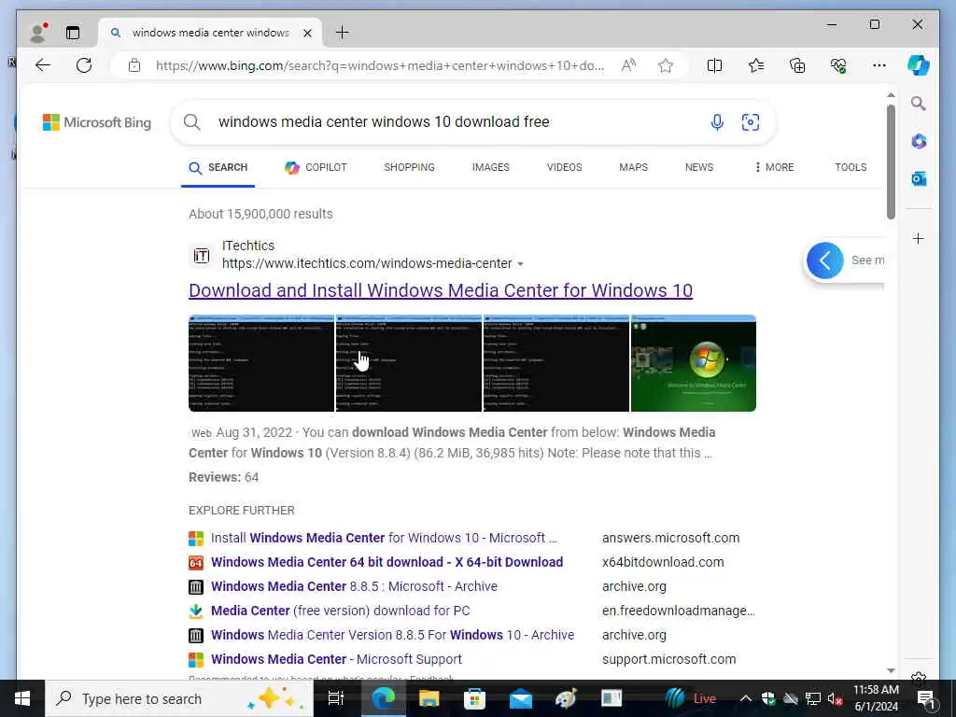Search using an image icon

click(751, 122)
